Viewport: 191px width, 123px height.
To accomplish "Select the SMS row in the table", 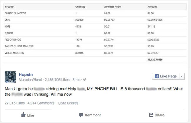I will [x=94, y=20].
